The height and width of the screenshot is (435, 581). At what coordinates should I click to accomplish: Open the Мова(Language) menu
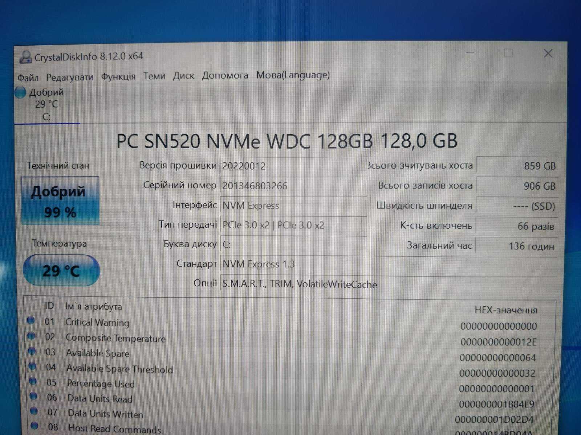[x=293, y=75]
